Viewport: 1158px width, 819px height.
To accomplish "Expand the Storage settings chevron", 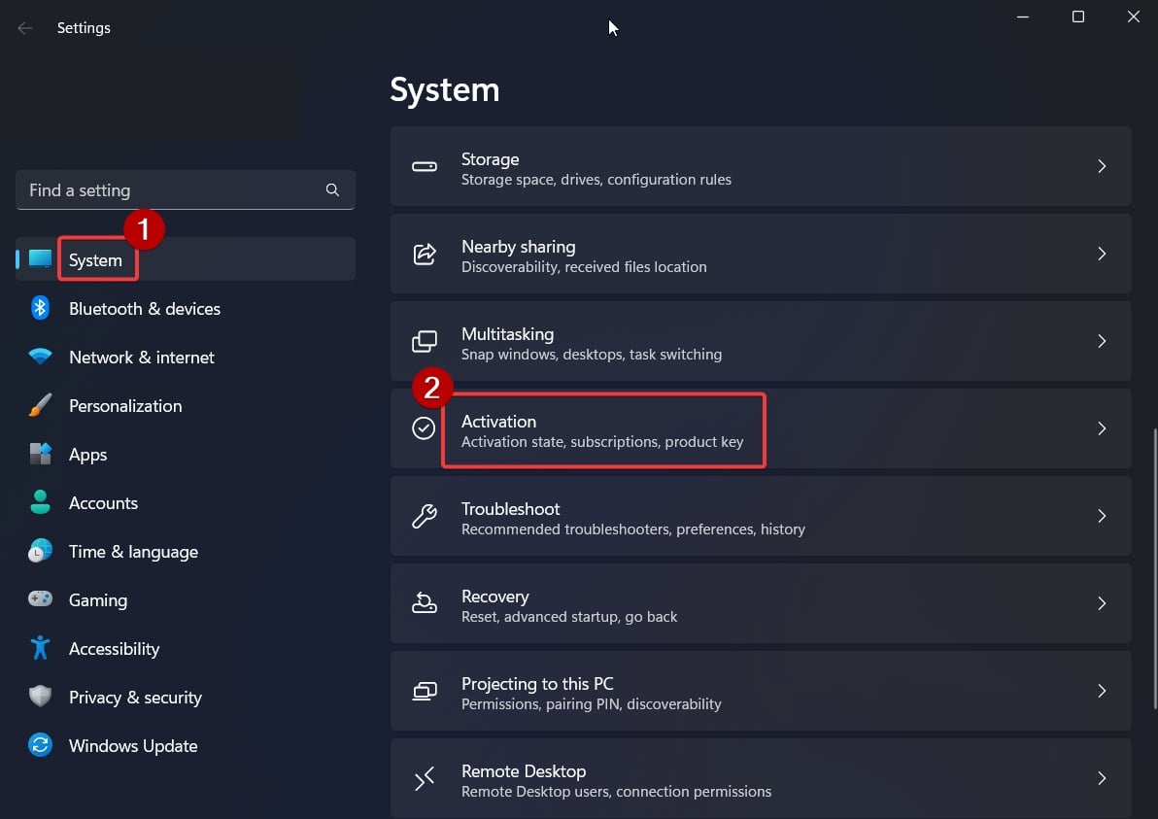I will (x=1102, y=166).
